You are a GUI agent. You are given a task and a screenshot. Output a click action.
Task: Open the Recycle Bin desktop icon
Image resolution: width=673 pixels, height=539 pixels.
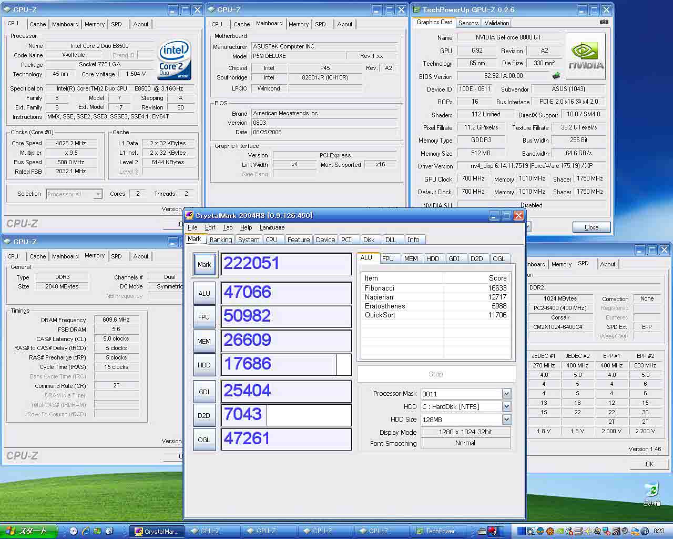(651, 494)
